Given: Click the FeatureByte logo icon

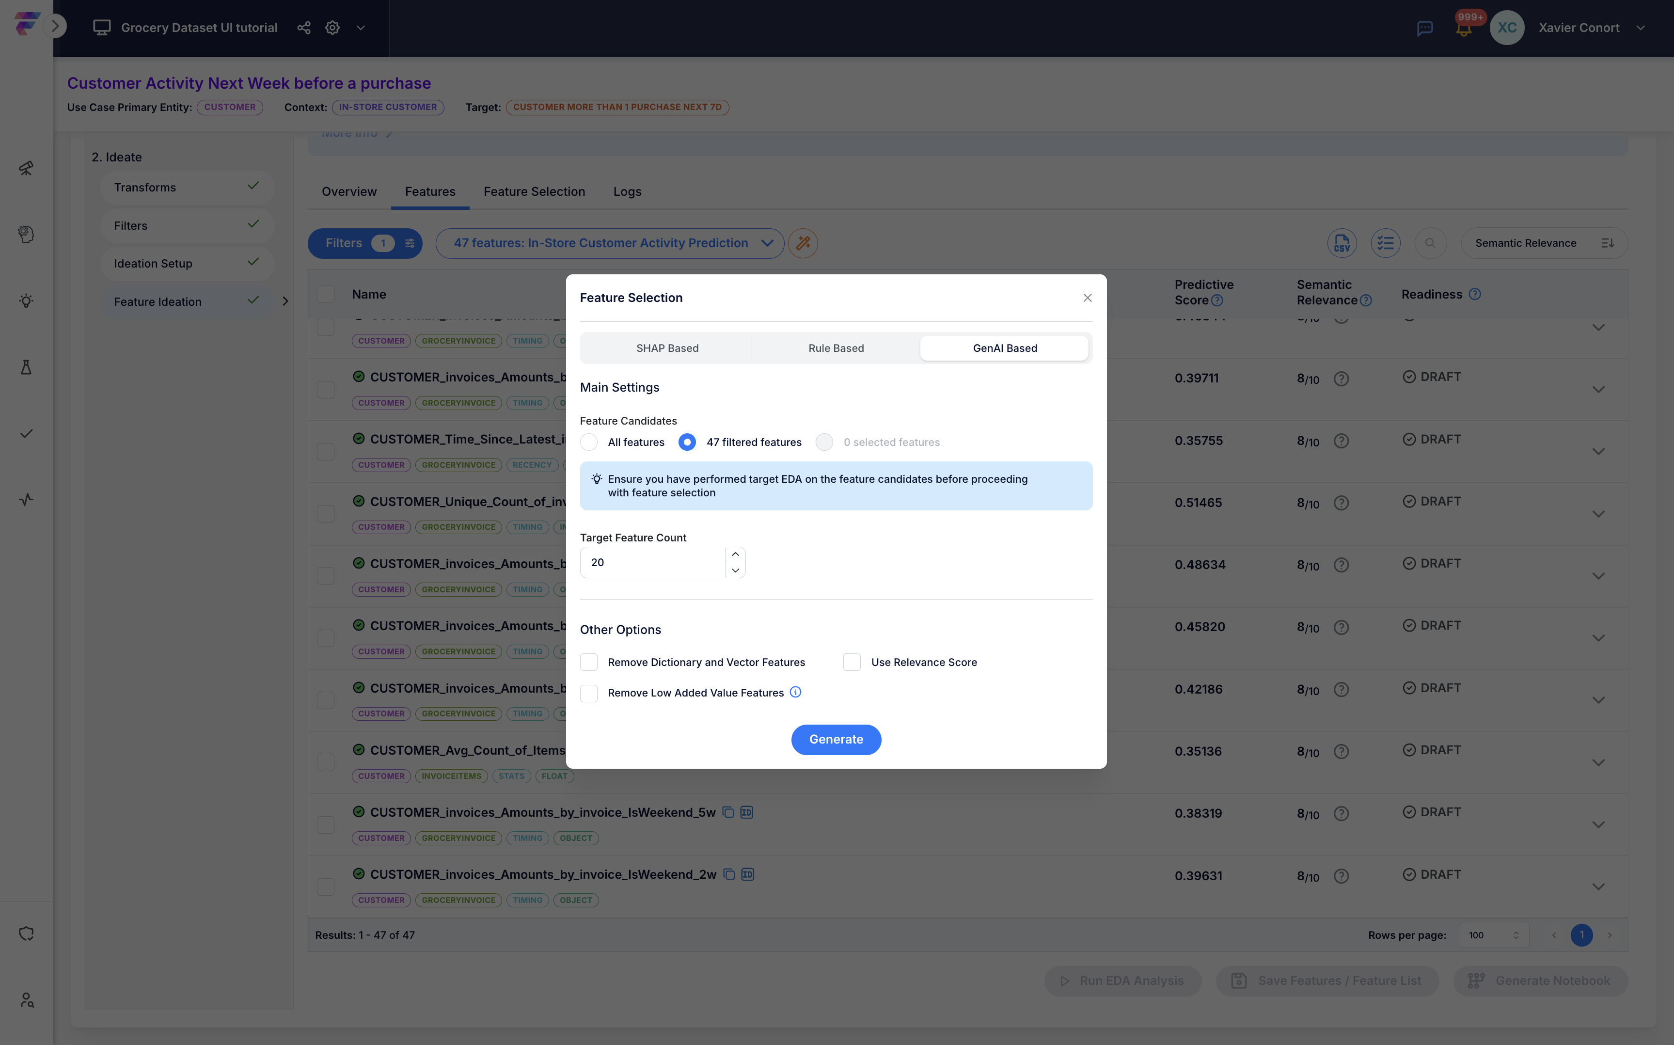Looking at the screenshot, I should tap(26, 23).
